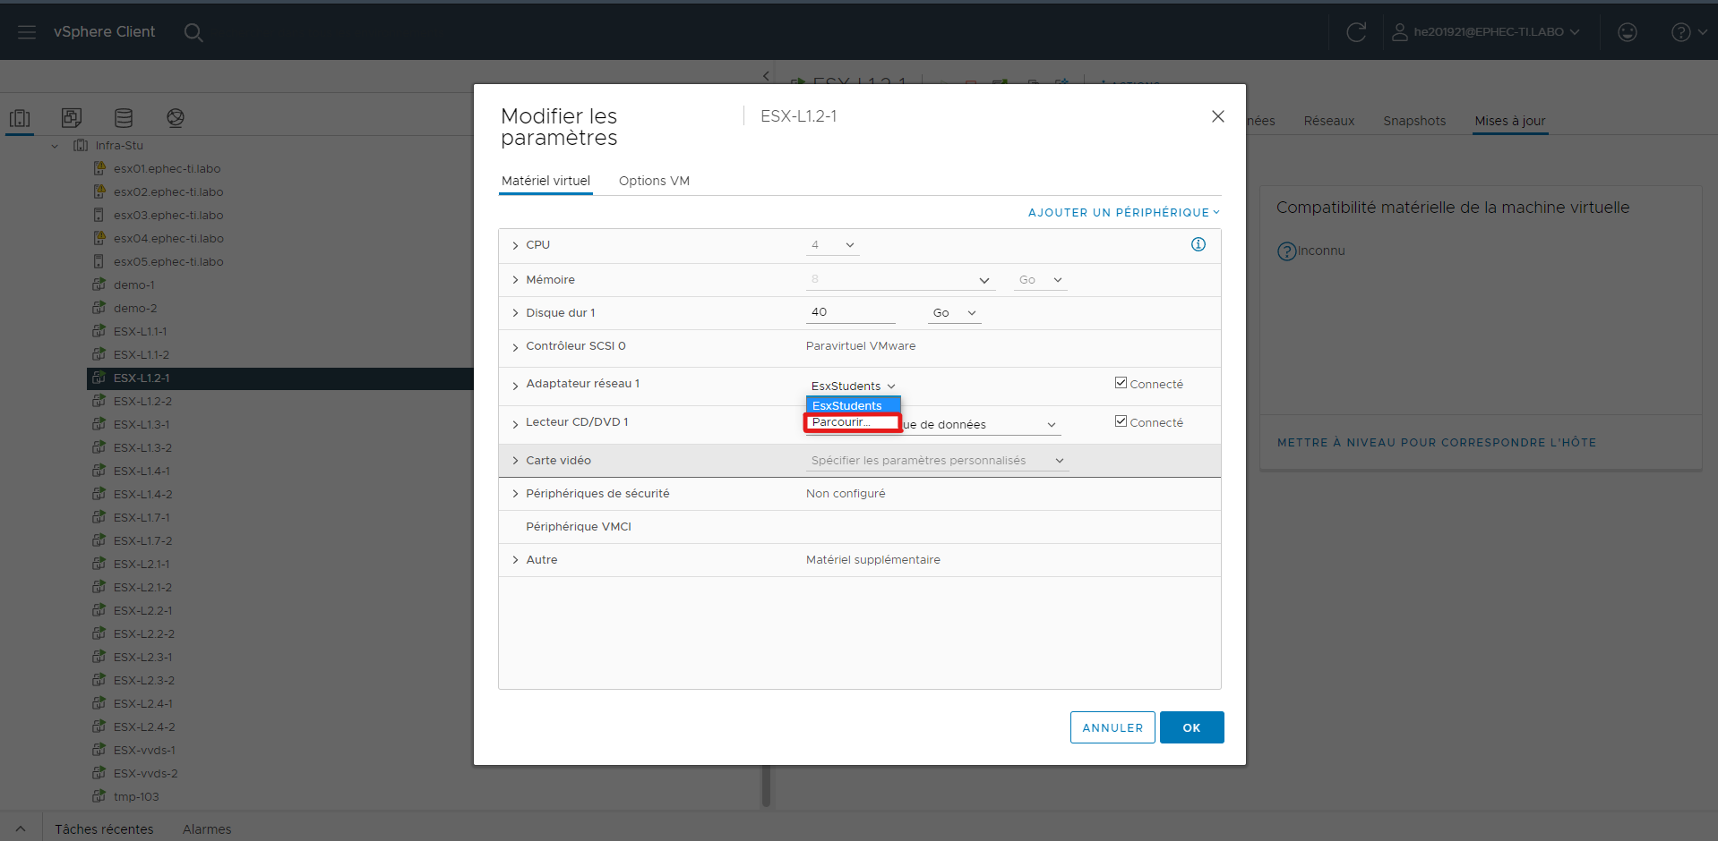Screen dimensions: 1718x841
Task: Open the help question mark menu
Action: 1688,32
